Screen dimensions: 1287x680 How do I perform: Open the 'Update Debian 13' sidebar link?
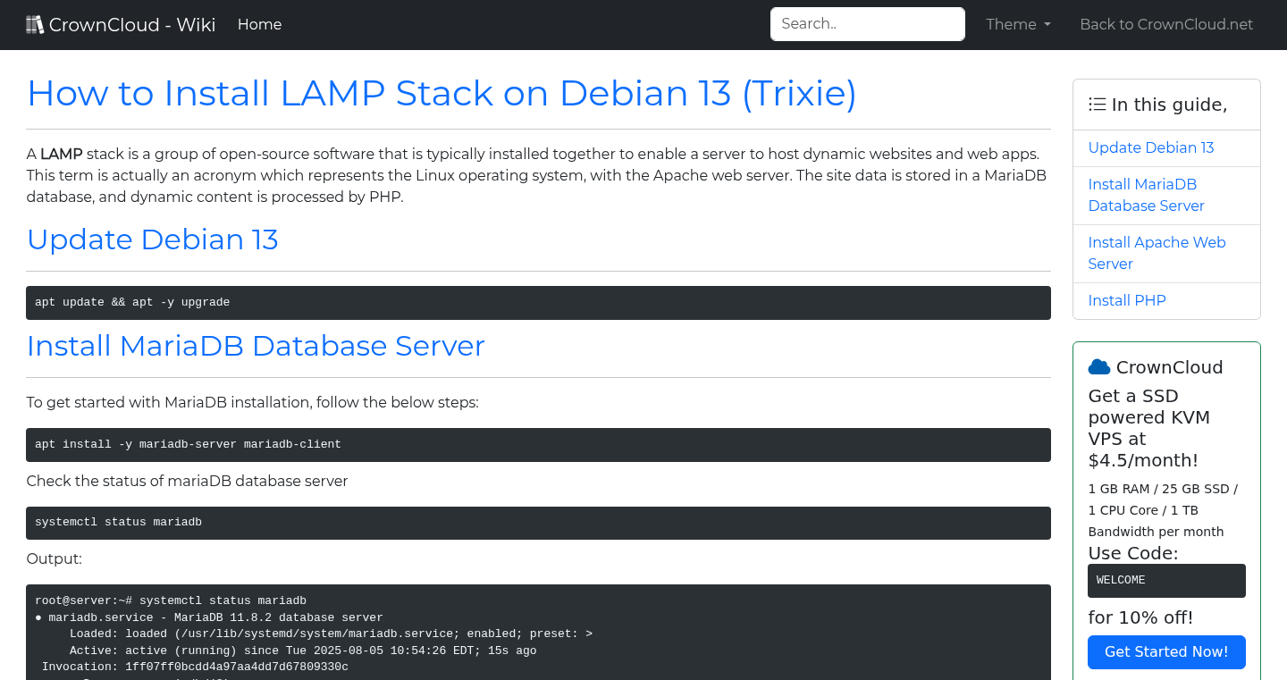tap(1150, 147)
